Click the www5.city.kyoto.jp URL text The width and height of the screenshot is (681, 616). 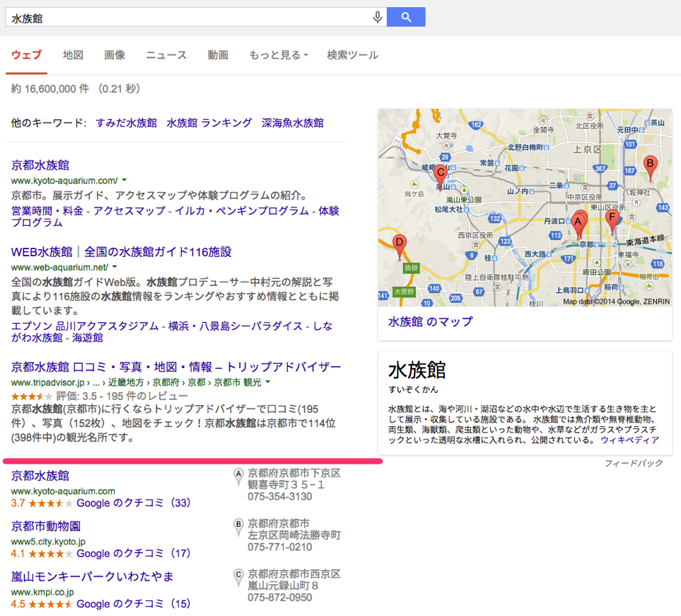(48, 542)
